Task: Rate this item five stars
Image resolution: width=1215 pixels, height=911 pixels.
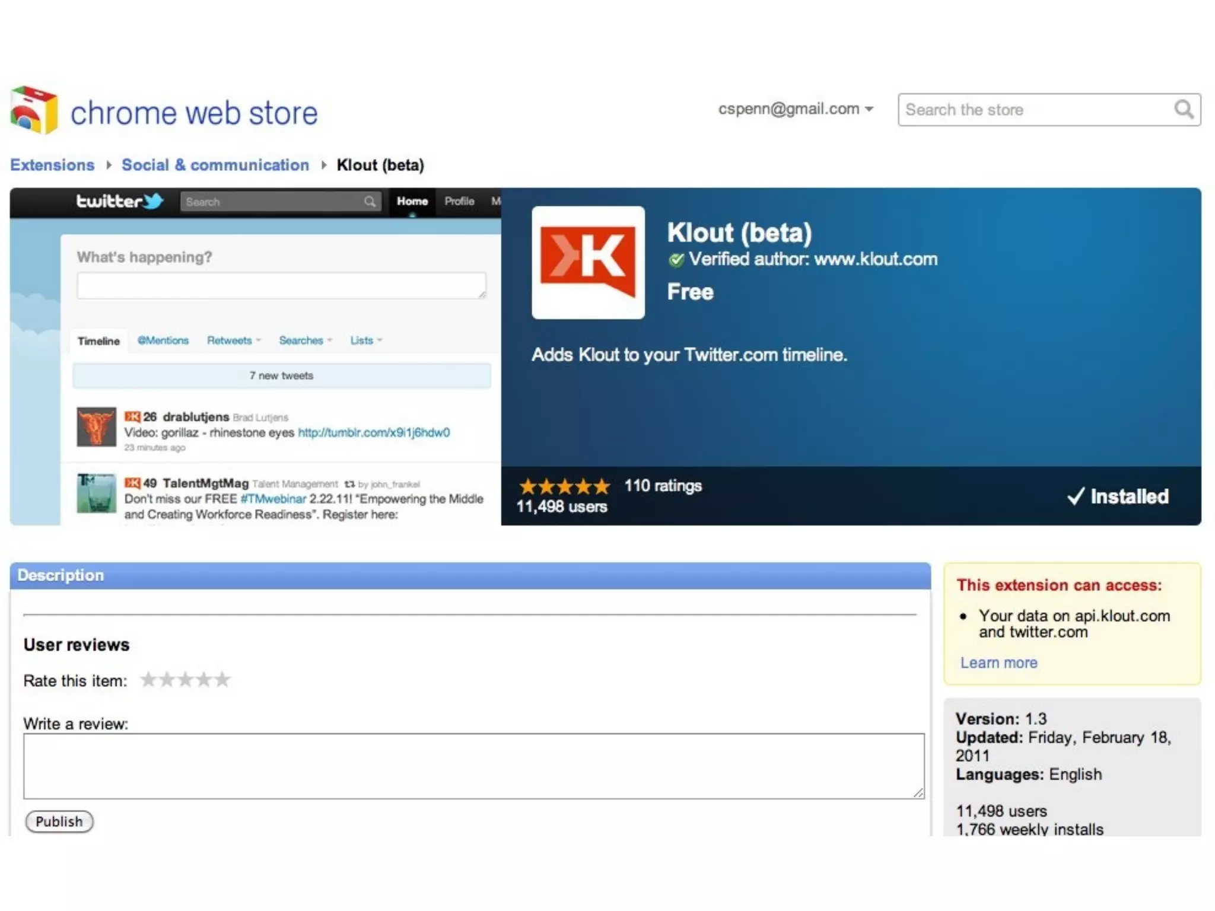Action: (x=222, y=680)
